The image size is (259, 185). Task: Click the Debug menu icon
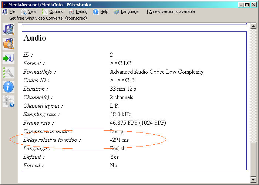[71, 12]
